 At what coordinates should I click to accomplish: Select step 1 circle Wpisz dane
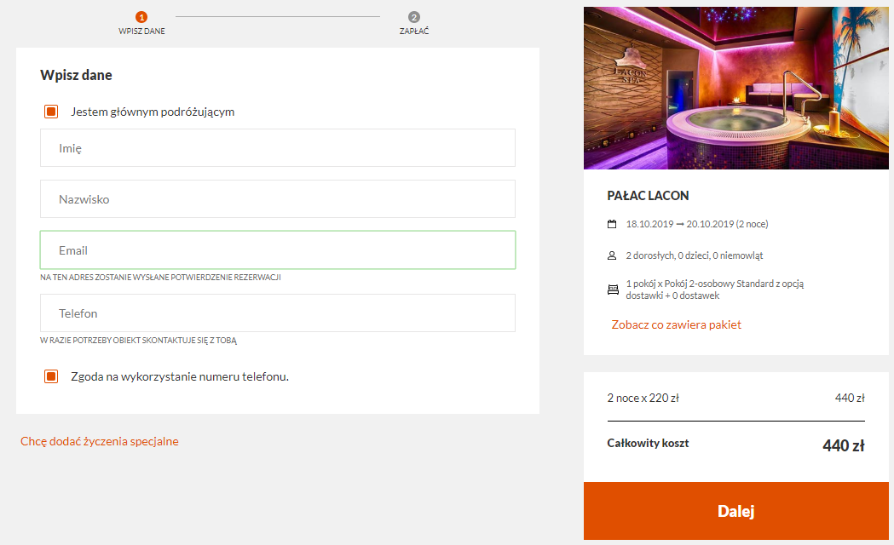pos(141,17)
